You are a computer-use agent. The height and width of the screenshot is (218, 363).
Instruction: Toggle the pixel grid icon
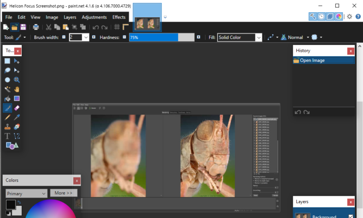(x=117, y=27)
